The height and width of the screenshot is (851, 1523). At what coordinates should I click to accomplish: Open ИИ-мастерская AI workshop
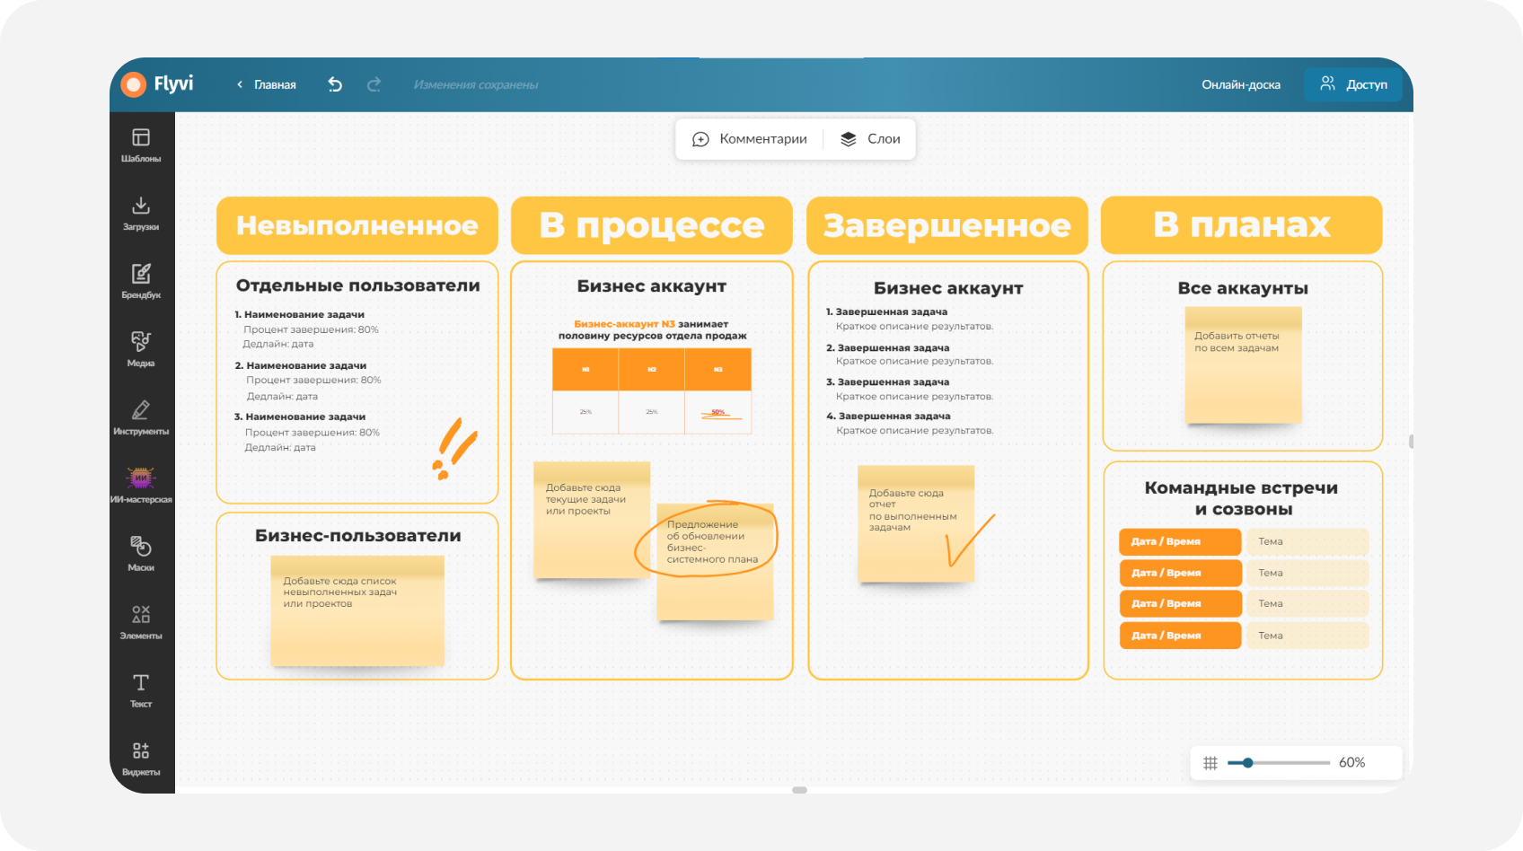[x=141, y=486]
